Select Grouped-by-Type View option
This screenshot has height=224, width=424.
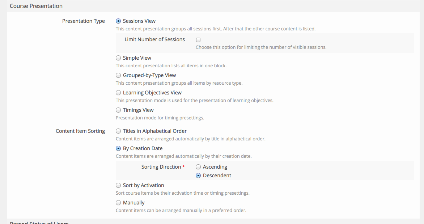point(118,75)
